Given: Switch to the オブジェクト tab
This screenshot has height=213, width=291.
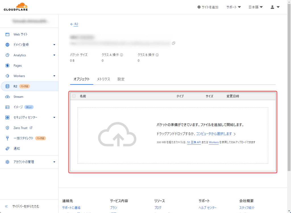Looking at the screenshot, I should pyautogui.click(x=82, y=79).
